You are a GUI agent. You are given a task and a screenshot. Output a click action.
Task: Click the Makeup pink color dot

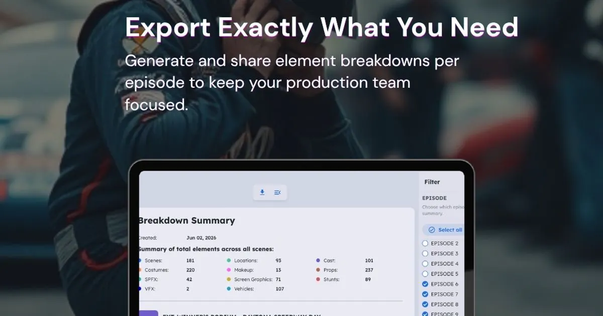pyautogui.click(x=229, y=270)
